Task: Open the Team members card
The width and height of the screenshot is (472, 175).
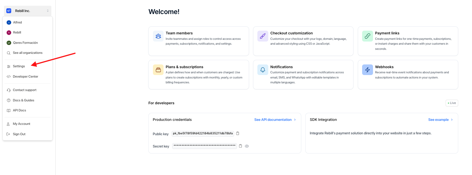Action: click(x=199, y=41)
